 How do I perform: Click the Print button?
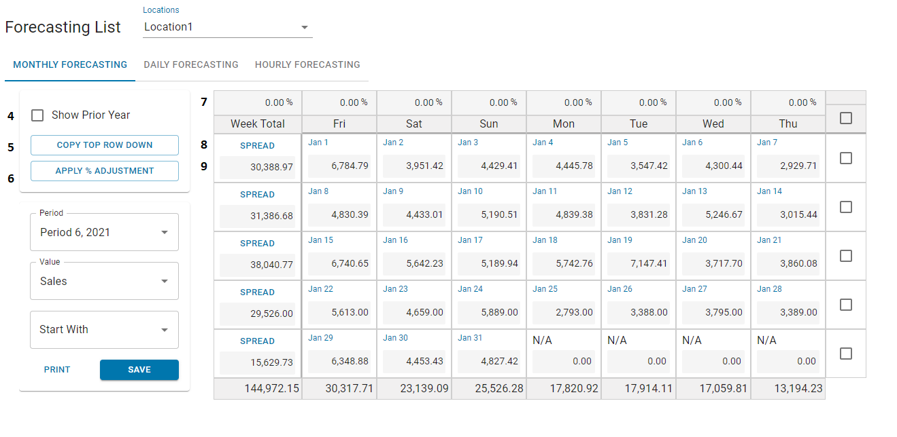(56, 370)
